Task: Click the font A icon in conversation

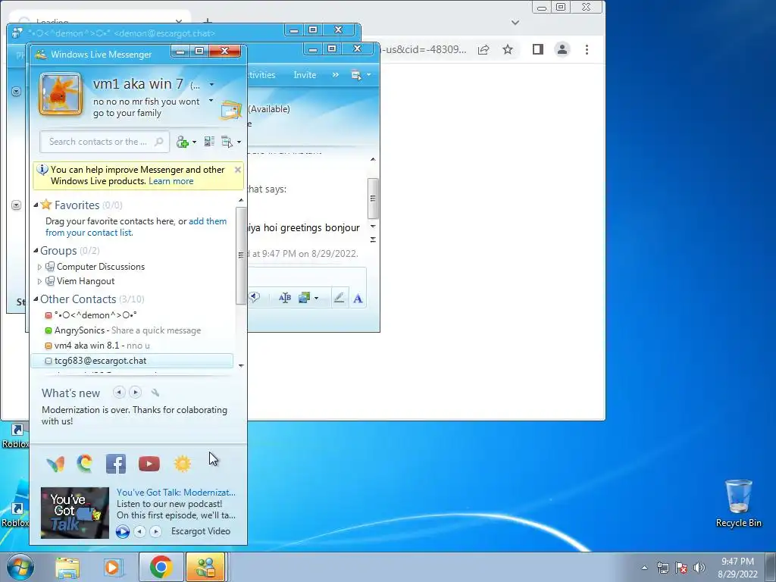Action: pyautogui.click(x=358, y=299)
